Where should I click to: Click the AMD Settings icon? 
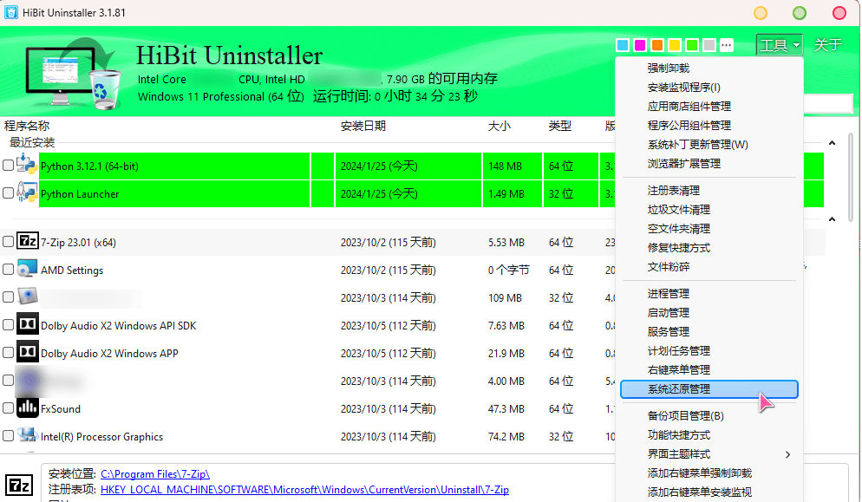point(27,270)
